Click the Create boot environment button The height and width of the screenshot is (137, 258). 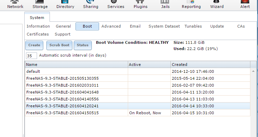[x=34, y=45]
